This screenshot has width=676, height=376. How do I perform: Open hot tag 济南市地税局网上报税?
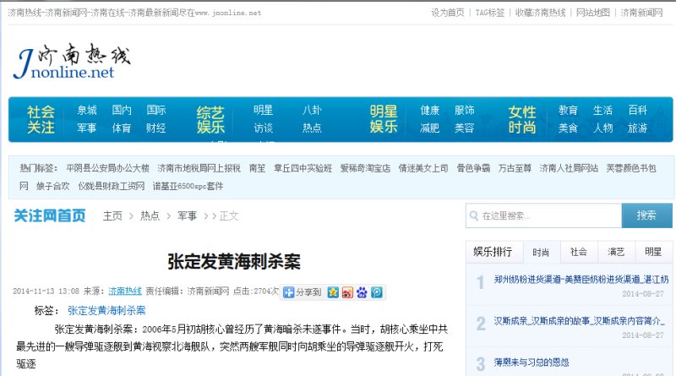[x=199, y=168]
